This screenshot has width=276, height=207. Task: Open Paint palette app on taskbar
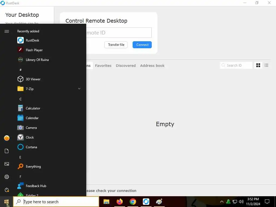click(x=159, y=202)
